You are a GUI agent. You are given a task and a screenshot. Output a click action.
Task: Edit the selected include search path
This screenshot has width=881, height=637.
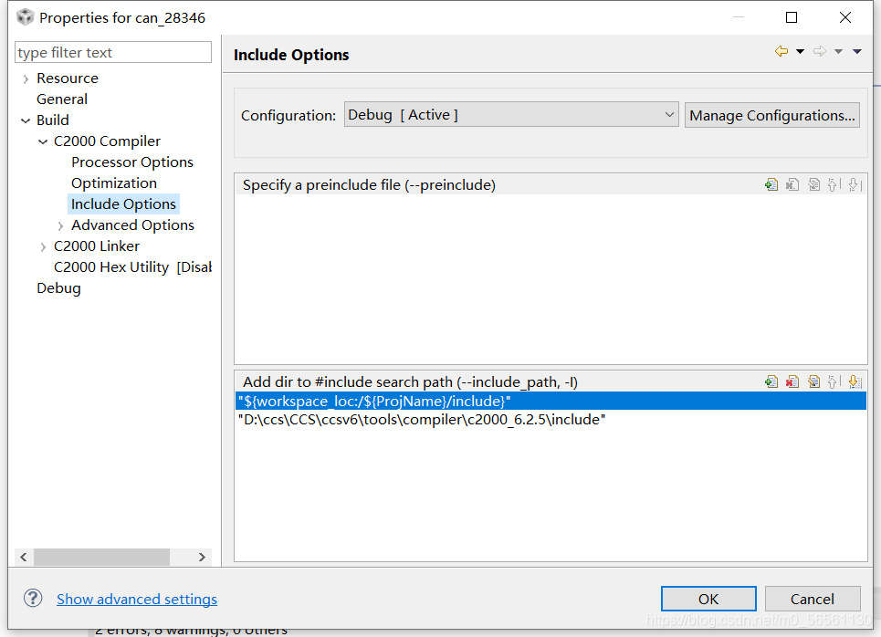(x=813, y=382)
